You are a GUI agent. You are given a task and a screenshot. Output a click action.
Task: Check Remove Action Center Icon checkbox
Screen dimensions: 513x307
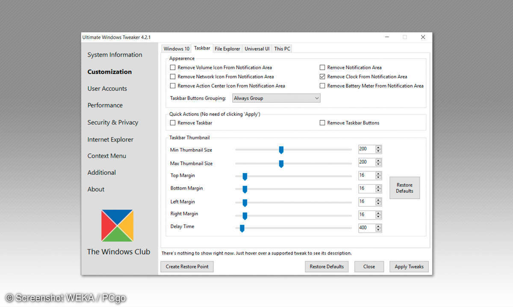[173, 86]
